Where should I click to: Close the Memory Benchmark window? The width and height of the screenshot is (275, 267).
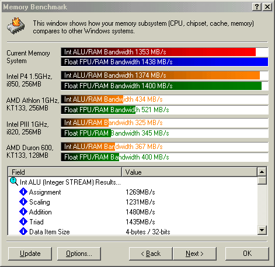click(x=267, y=7)
